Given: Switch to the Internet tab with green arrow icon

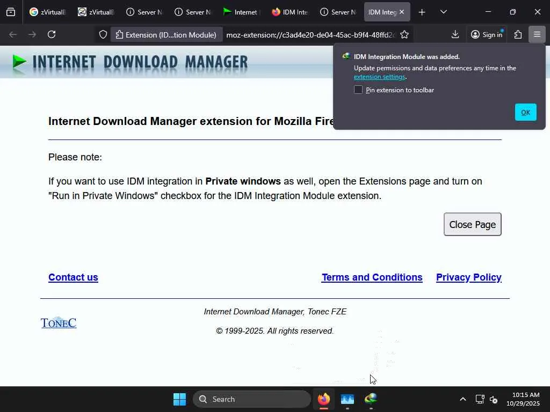Looking at the screenshot, I should (241, 12).
